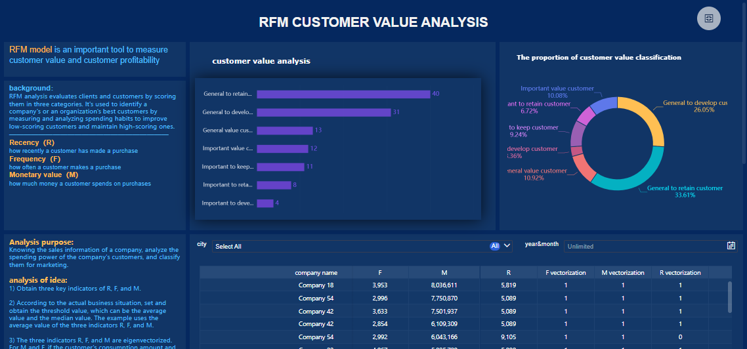The image size is (747, 349).
Task: Select the General to retain bar showing 40
Action: (343, 94)
